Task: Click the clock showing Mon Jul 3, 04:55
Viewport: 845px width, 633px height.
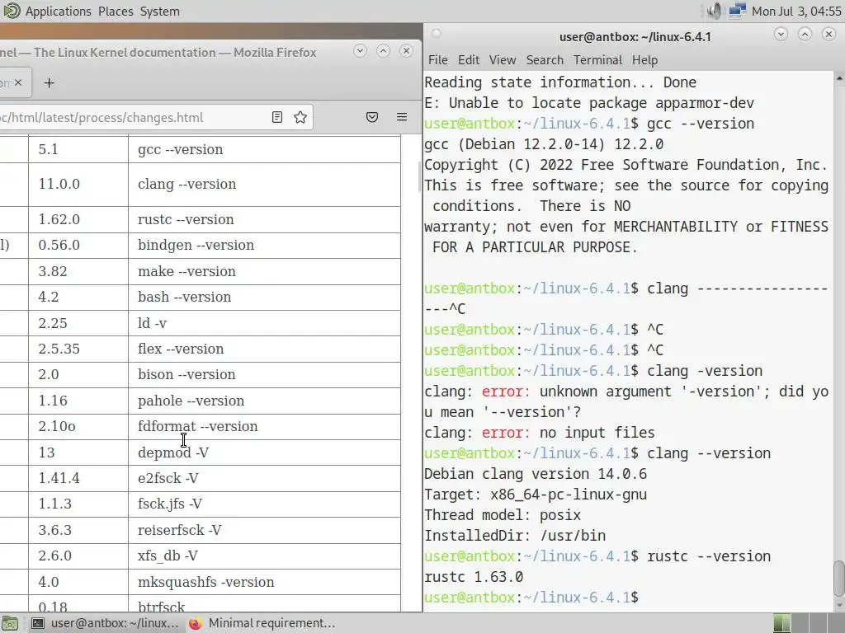Action: (796, 12)
